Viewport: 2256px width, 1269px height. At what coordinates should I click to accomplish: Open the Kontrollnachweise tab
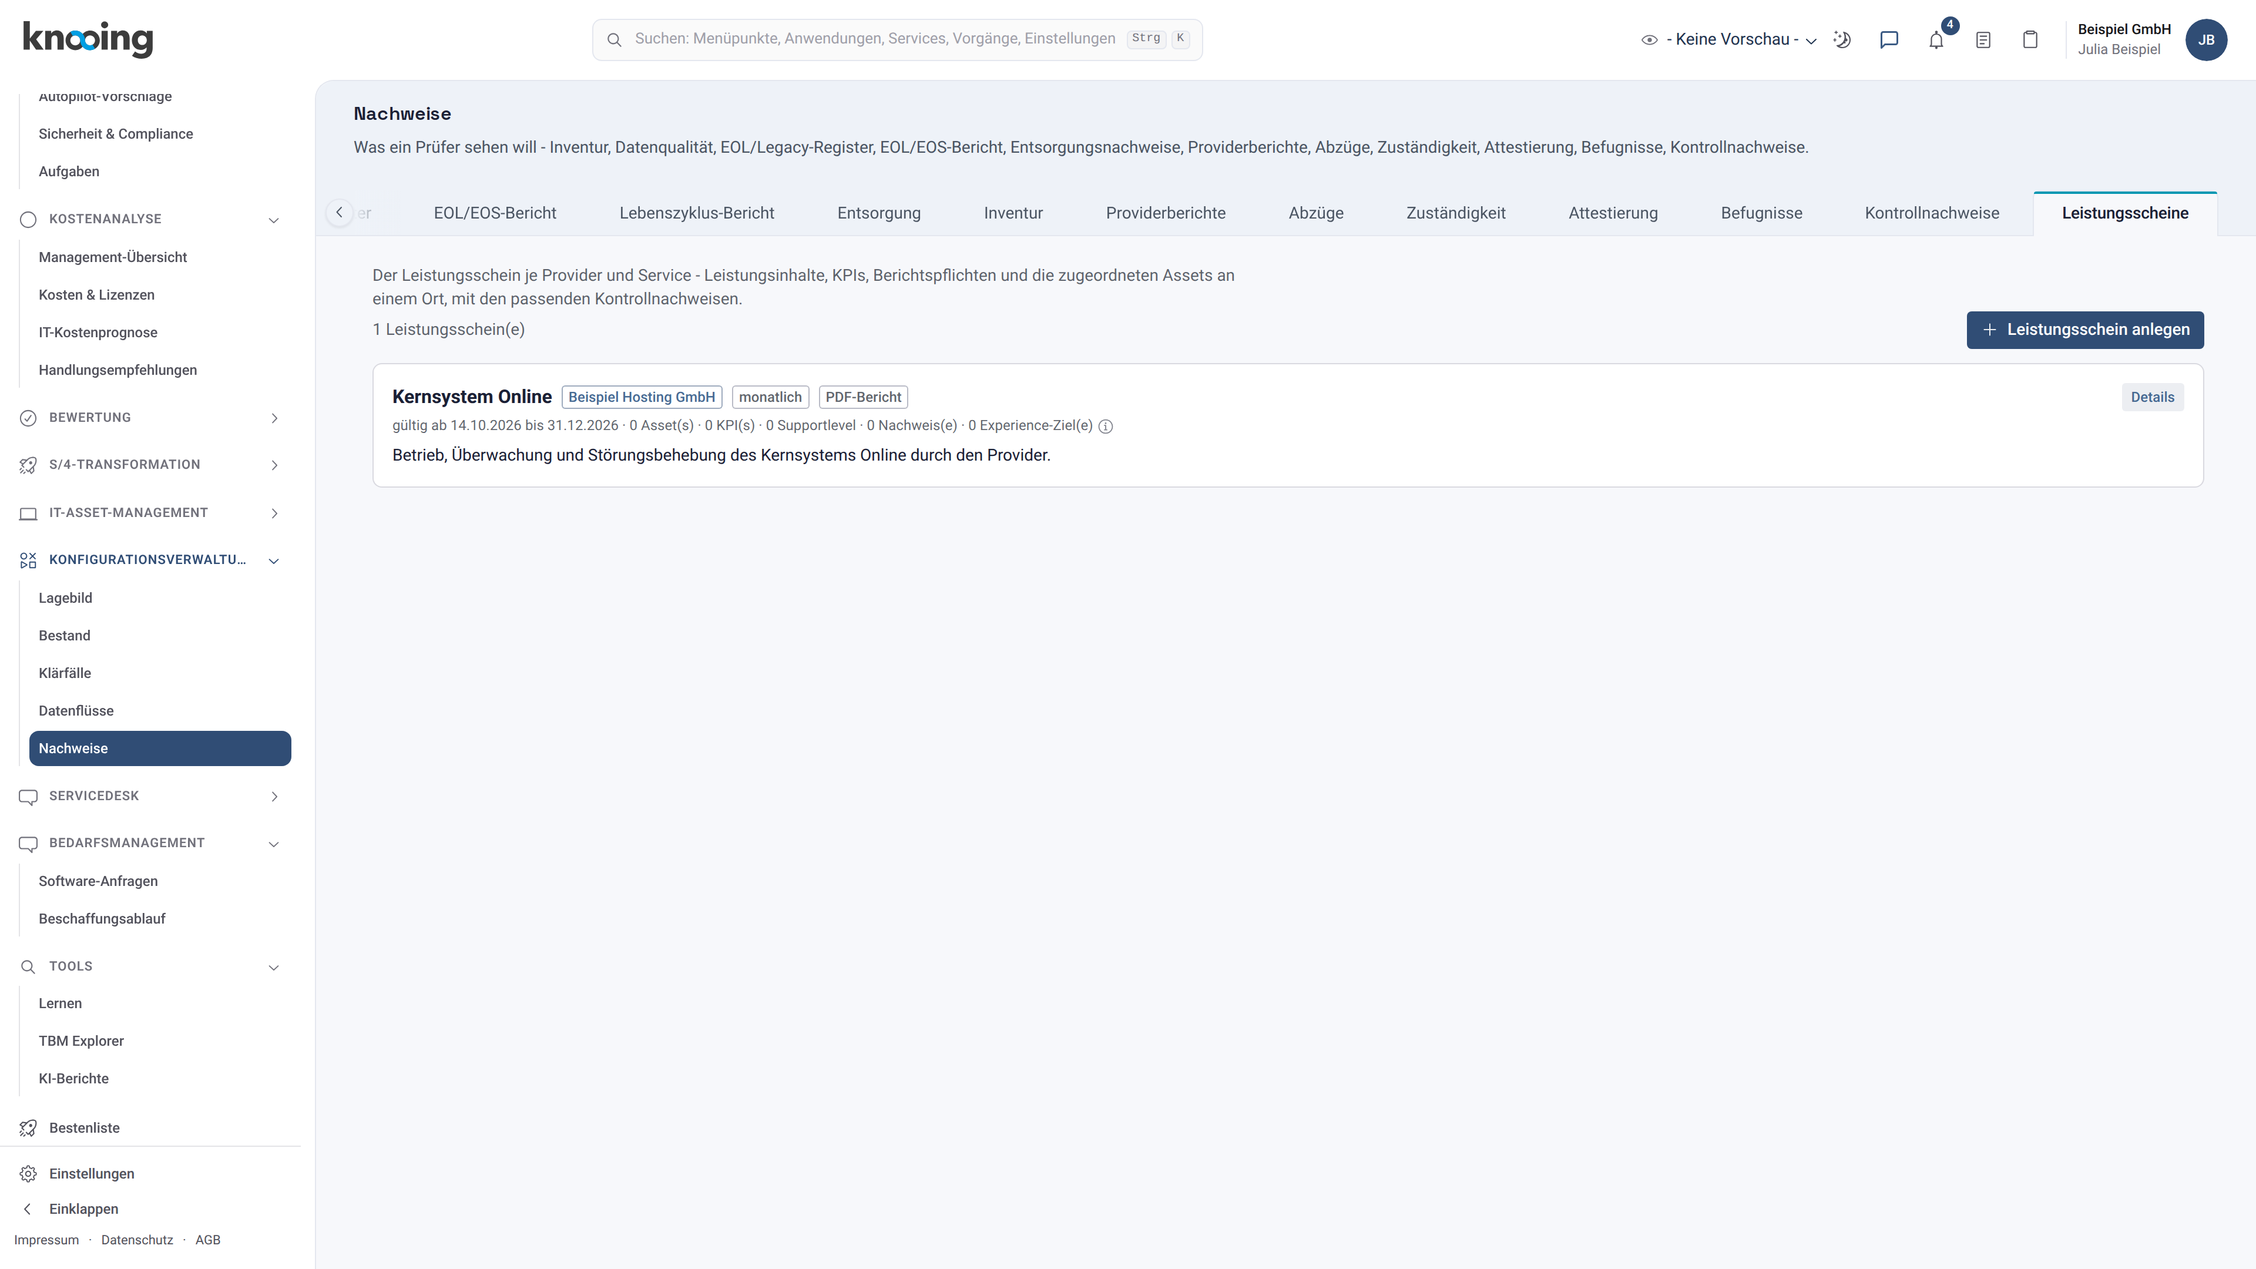1932,213
